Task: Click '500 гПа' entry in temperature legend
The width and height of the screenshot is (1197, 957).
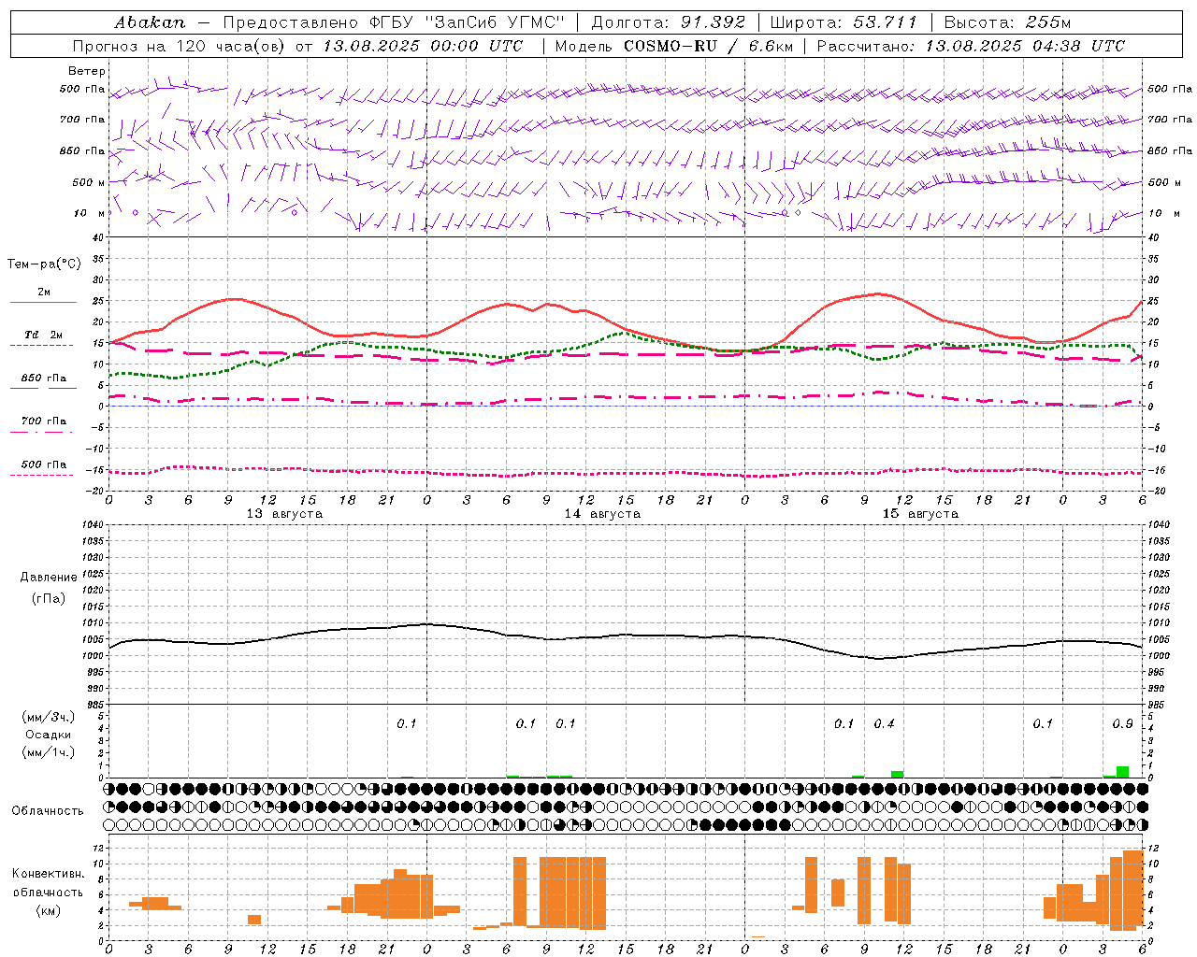Action: 44,464
